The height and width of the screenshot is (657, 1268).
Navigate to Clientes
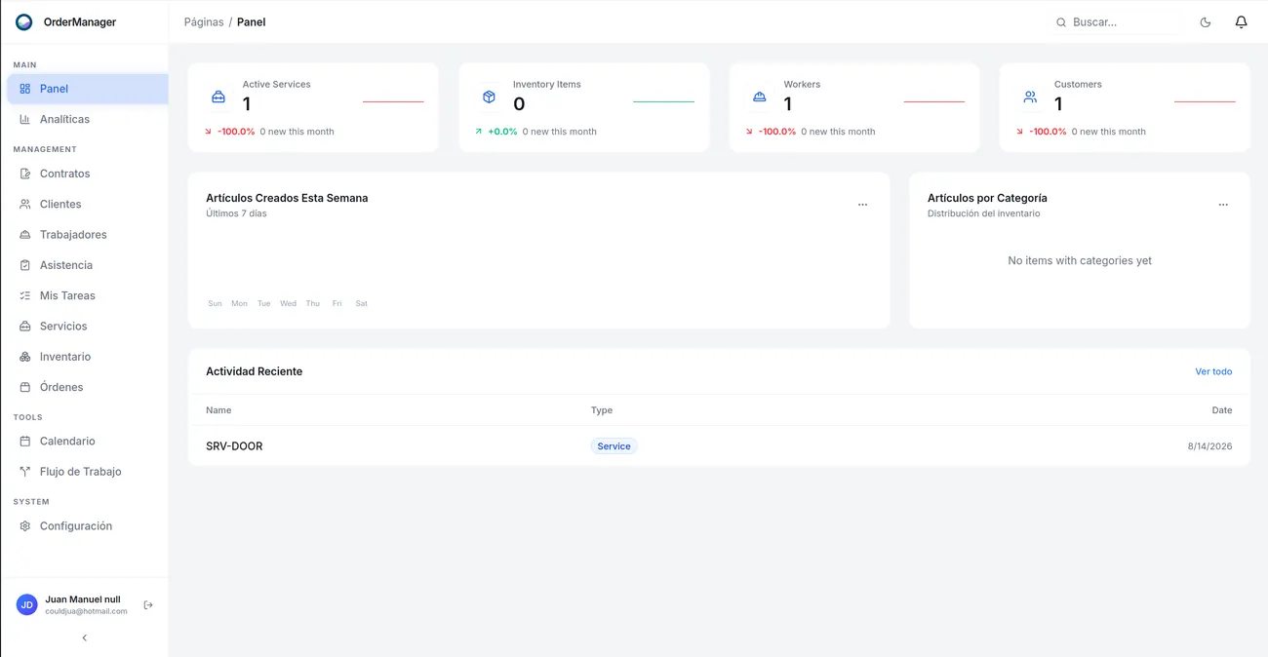pyautogui.click(x=88, y=204)
